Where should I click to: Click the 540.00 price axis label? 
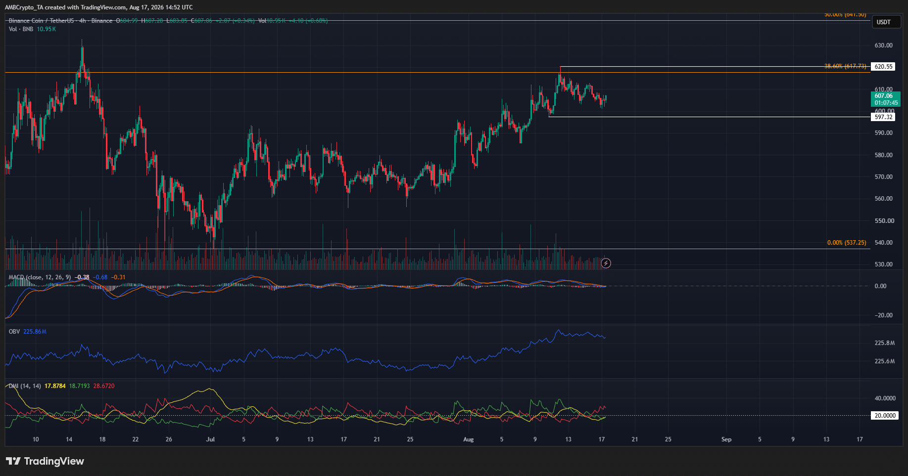(884, 243)
